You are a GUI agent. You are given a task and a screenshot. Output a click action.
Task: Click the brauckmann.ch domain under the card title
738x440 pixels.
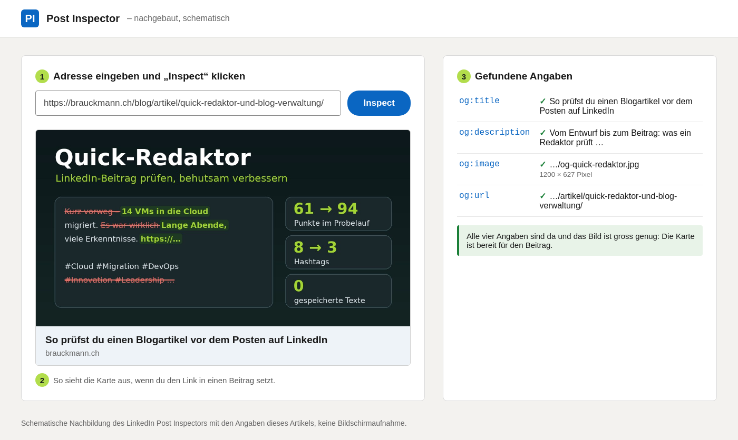72,353
